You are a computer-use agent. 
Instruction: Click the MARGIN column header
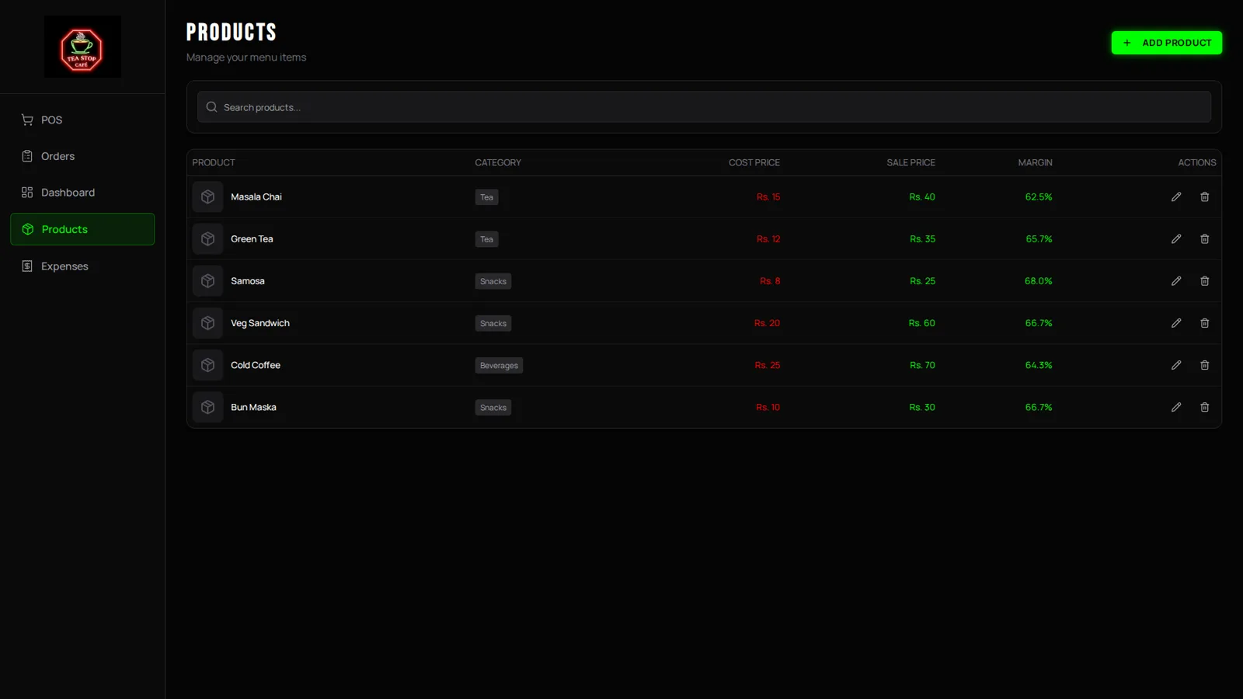pos(1036,162)
